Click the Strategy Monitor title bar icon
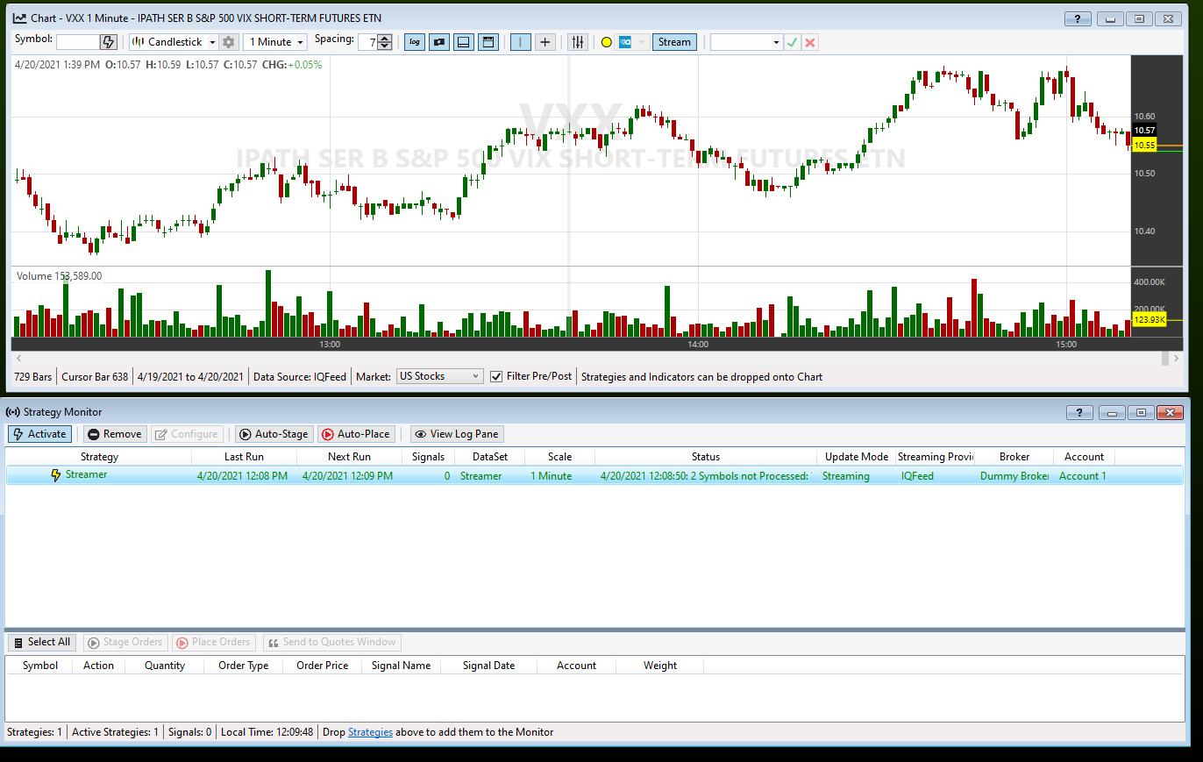1203x762 pixels. pos(13,412)
